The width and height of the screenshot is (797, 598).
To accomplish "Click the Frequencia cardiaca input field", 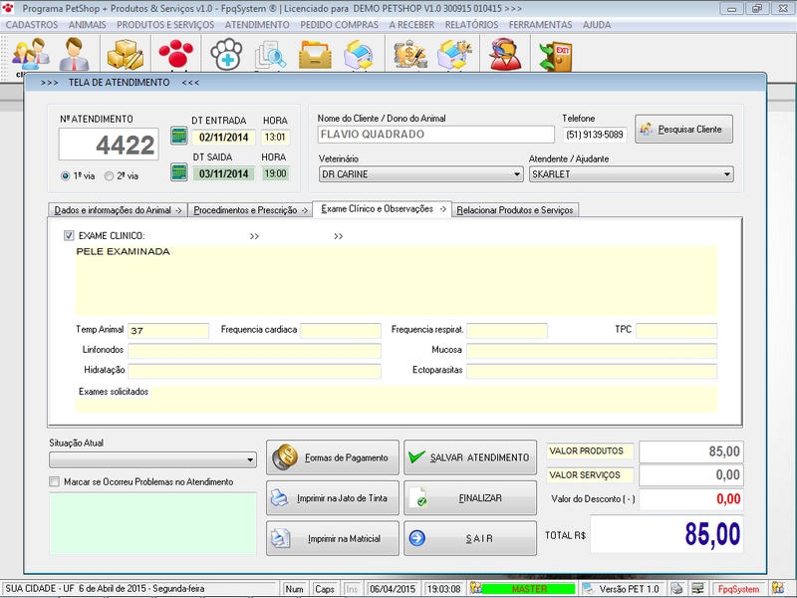I will (341, 330).
